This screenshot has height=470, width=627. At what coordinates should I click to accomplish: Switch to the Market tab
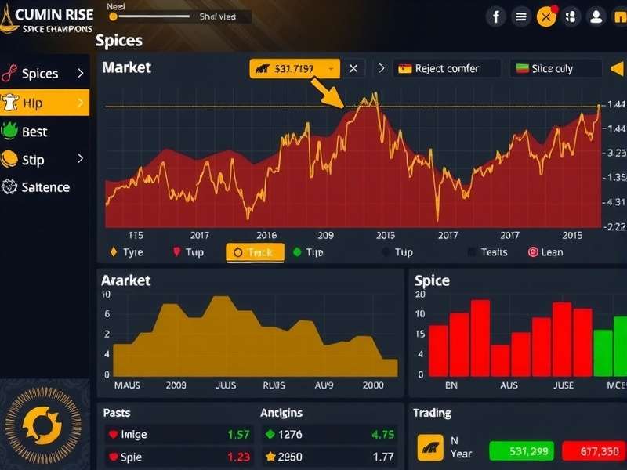(125, 67)
